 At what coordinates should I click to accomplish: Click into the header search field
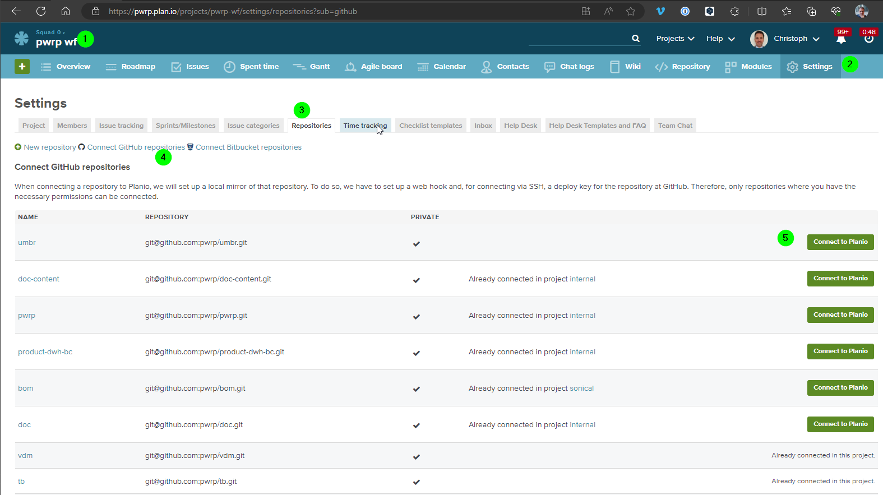(x=579, y=39)
